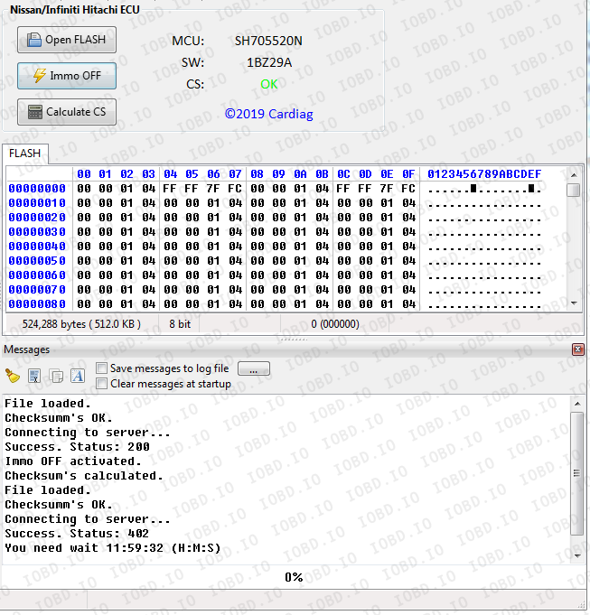Open the ©2019 Cardiag link
The image size is (590, 615).
point(268,114)
